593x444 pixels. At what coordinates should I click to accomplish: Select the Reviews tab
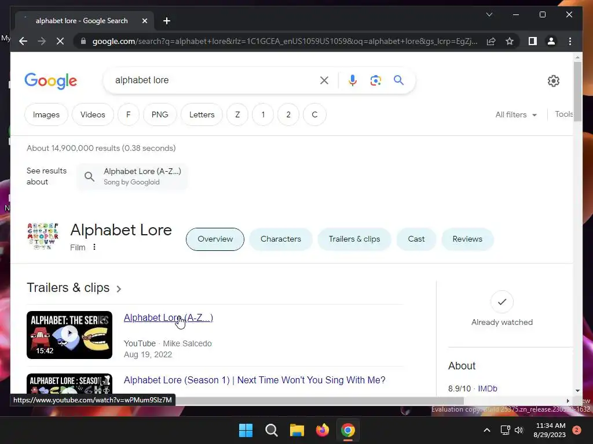click(x=467, y=239)
